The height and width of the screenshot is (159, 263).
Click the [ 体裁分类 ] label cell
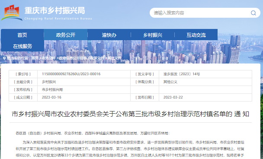145,82
